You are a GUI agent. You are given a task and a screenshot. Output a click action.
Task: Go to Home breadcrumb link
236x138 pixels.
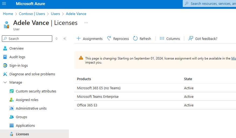(8, 14)
